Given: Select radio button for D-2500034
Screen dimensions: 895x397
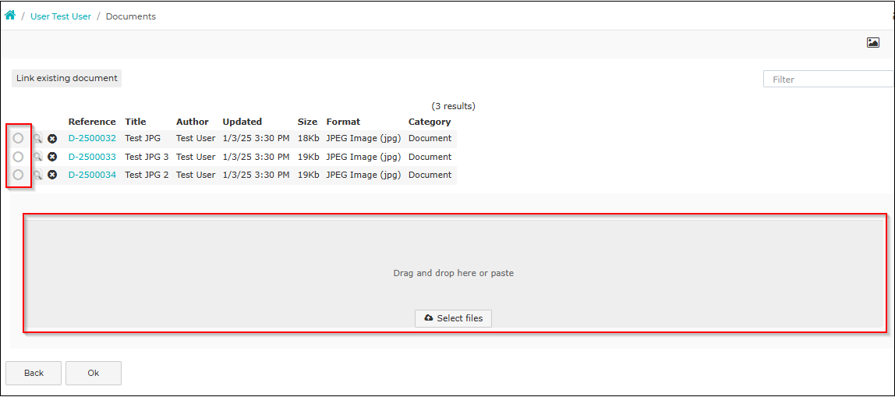Looking at the screenshot, I should (x=18, y=175).
